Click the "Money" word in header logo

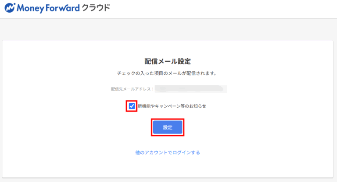[29, 8]
